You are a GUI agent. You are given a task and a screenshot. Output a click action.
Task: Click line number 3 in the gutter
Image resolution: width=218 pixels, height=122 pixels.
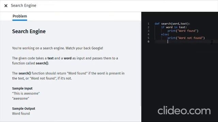tap(149, 31)
